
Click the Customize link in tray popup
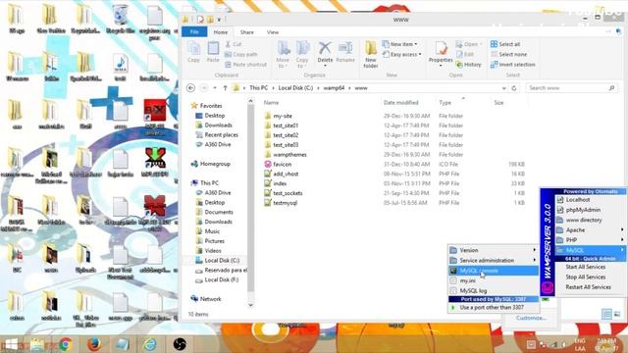(531, 318)
